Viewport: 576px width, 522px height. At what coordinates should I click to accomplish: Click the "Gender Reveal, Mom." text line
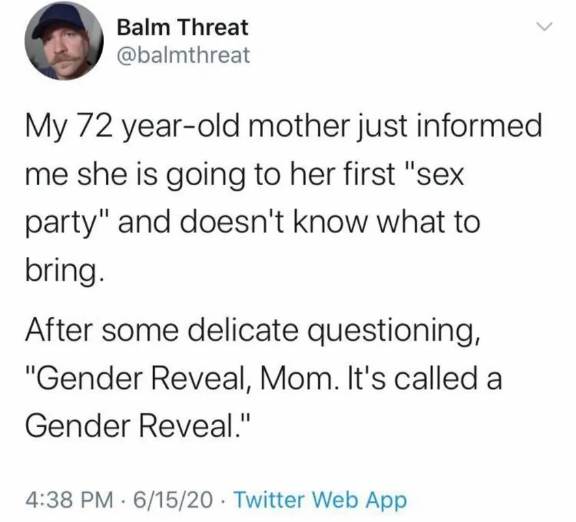[x=263, y=379]
